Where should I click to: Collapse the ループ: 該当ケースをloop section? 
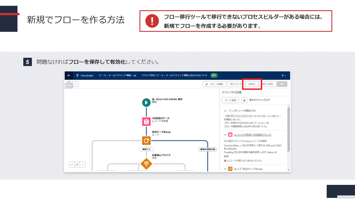click(225, 169)
